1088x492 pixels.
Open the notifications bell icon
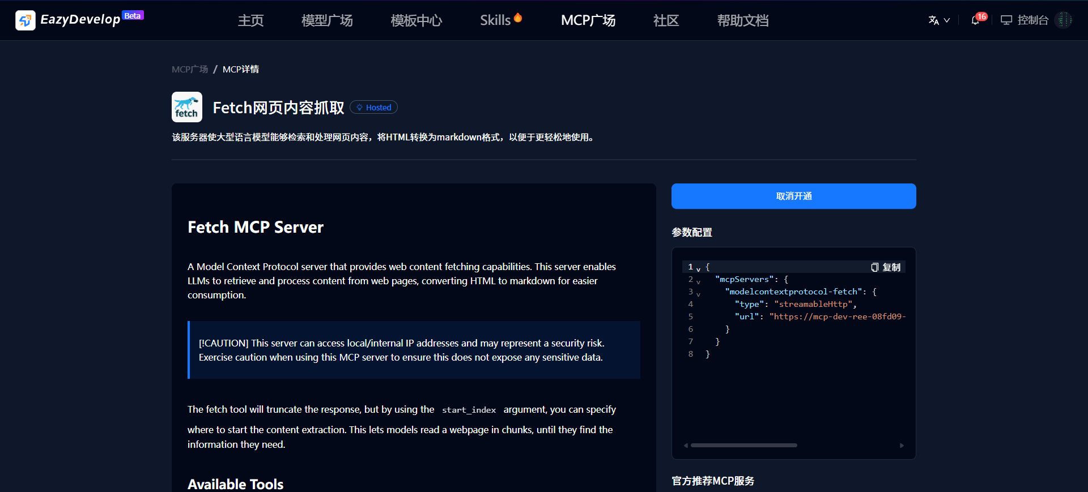[x=975, y=20]
